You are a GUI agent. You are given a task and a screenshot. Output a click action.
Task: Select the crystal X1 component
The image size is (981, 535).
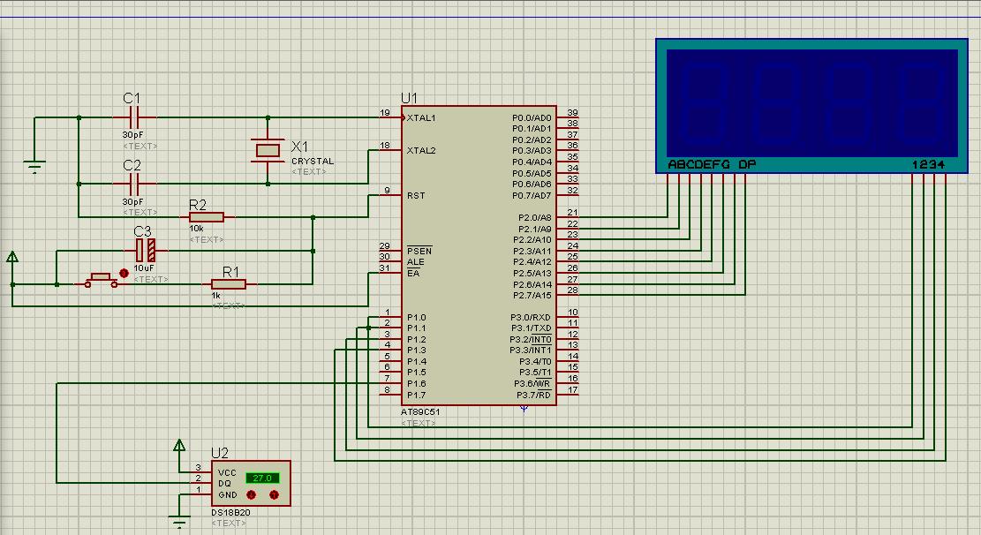point(268,150)
